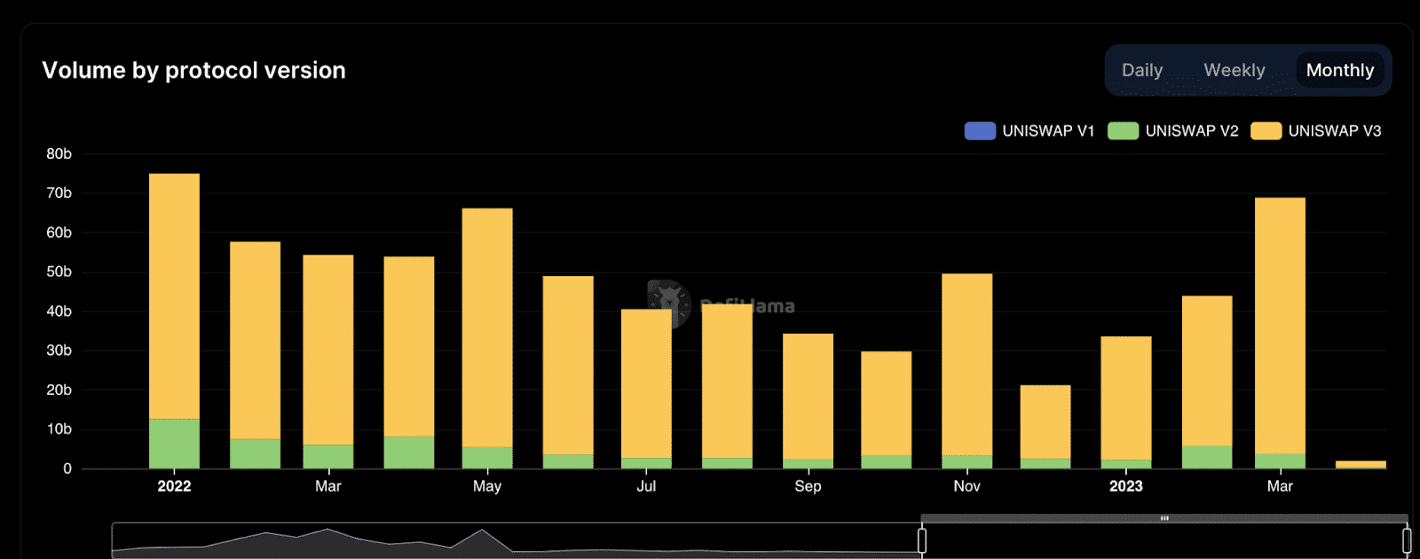
Task: Click the November 2022 volume bar
Action: (966, 371)
